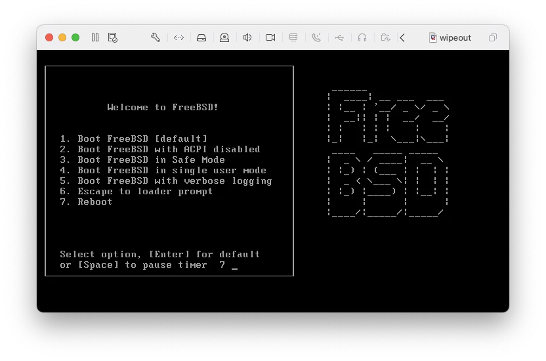Click the greyed-out stacked disk icon
546x361 pixels.
coord(293,37)
